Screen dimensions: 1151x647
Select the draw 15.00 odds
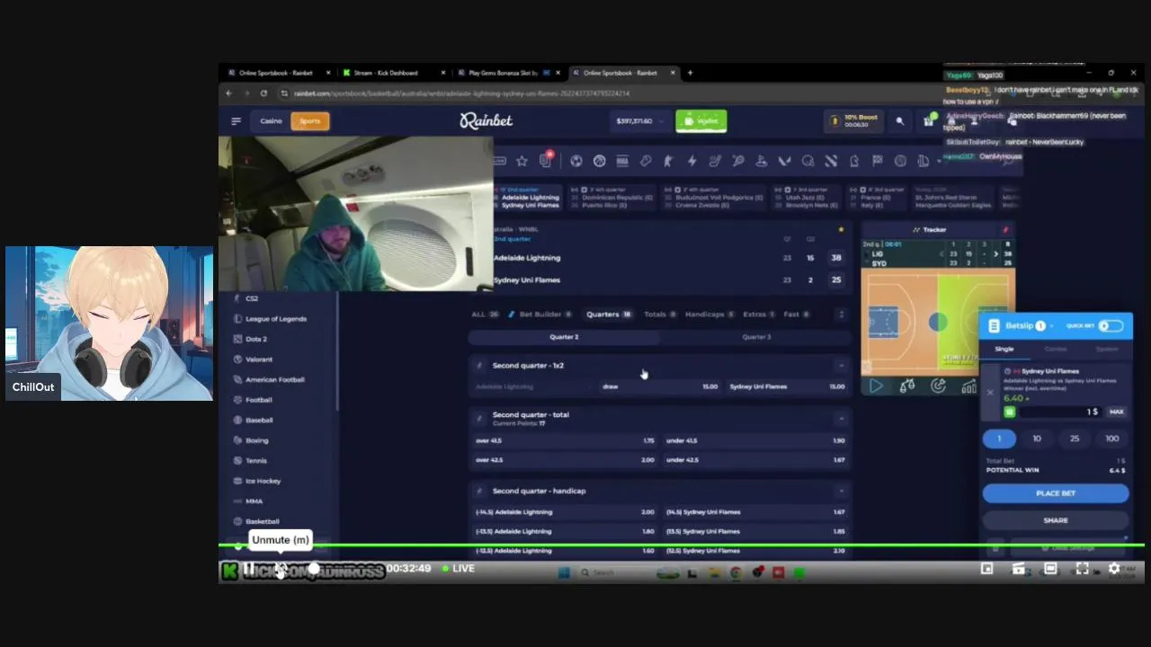click(660, 386)
